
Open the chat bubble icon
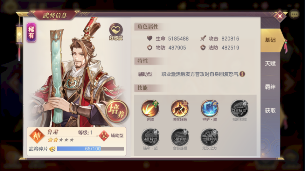(294, 14)
